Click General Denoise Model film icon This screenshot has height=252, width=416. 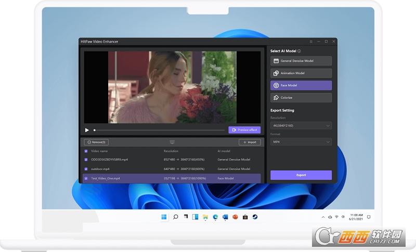click(x=276, y=61)
